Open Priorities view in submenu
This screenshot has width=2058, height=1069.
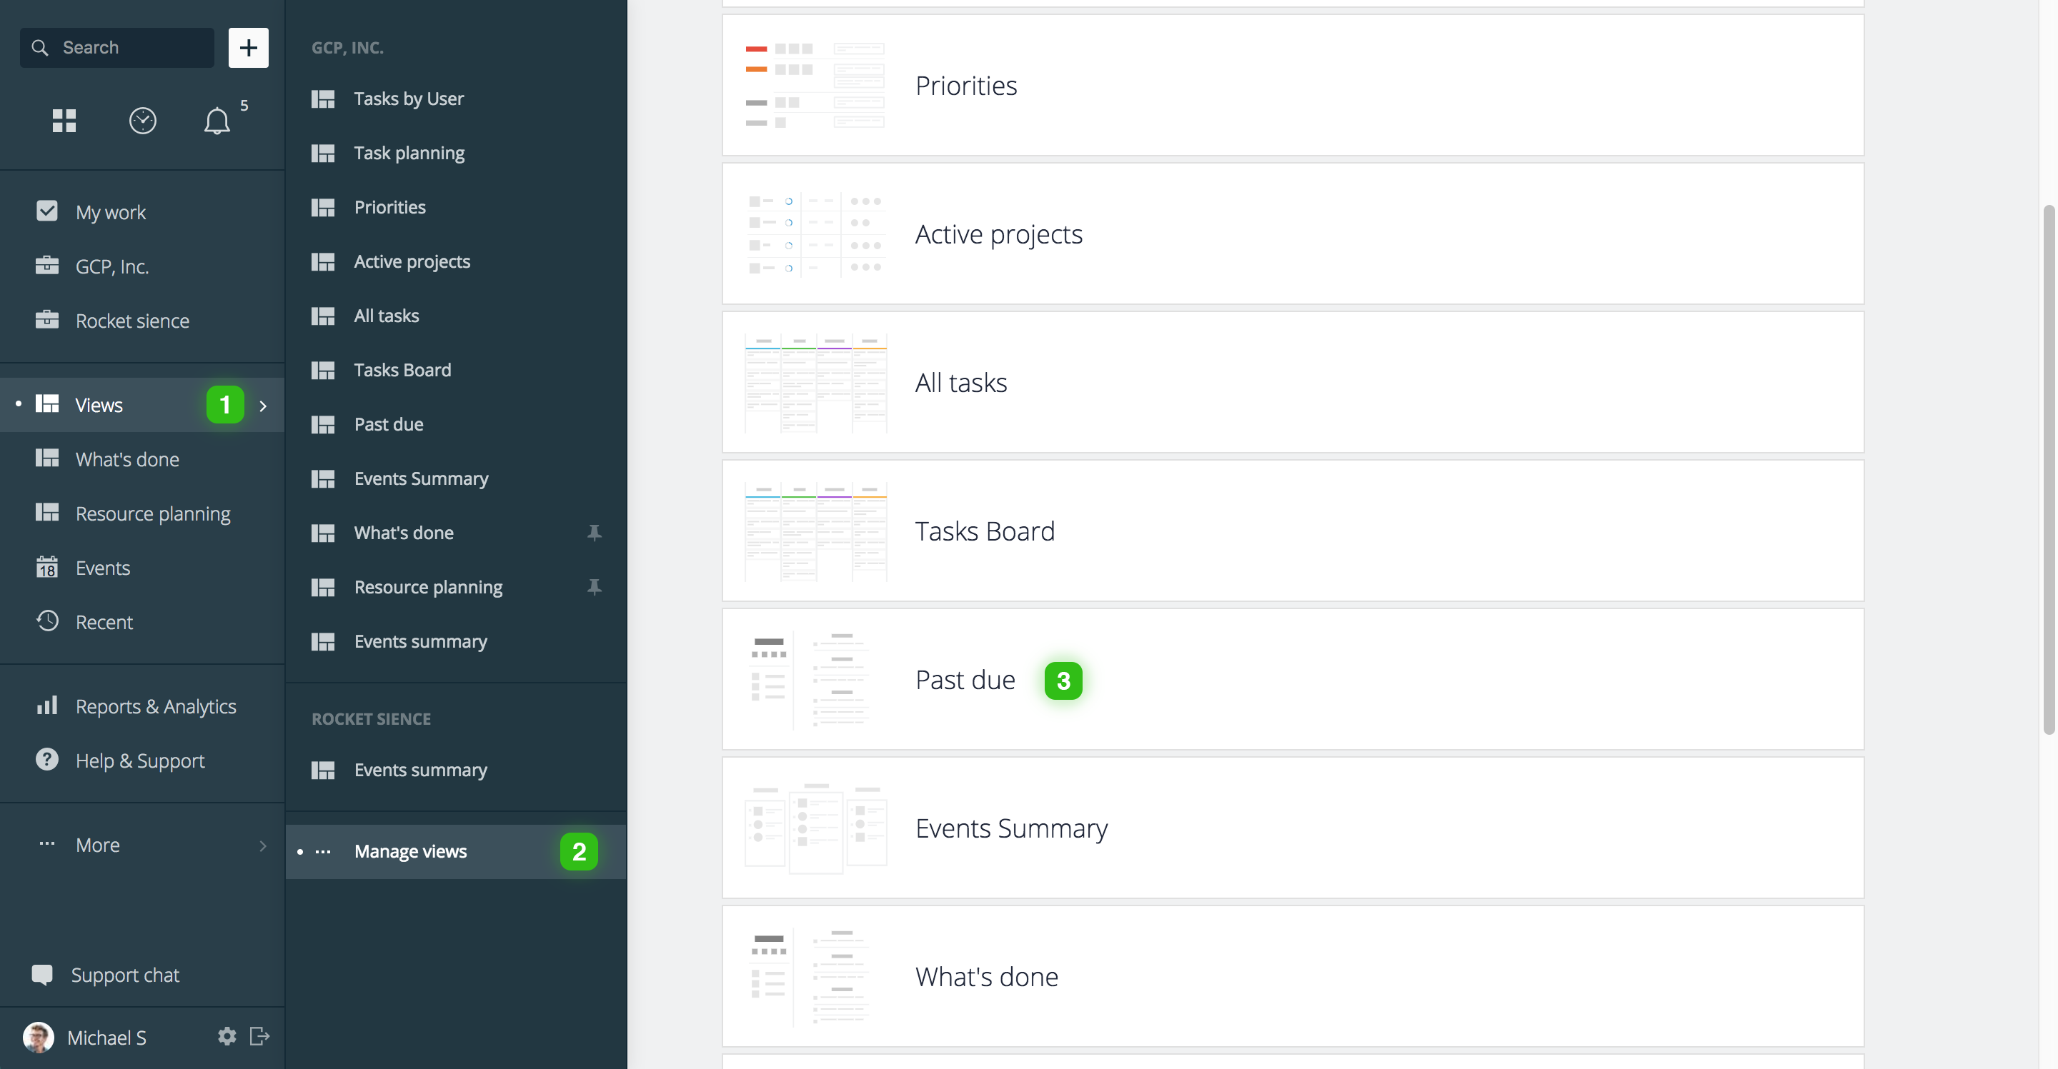(455, 208)
